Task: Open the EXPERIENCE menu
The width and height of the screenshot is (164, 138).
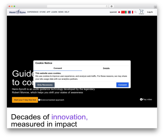Action: coord(33,12)
